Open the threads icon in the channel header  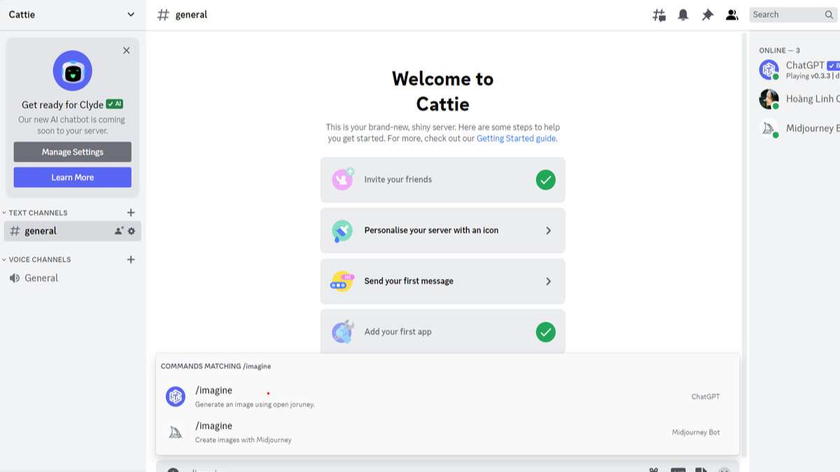[x=658, y=14]
